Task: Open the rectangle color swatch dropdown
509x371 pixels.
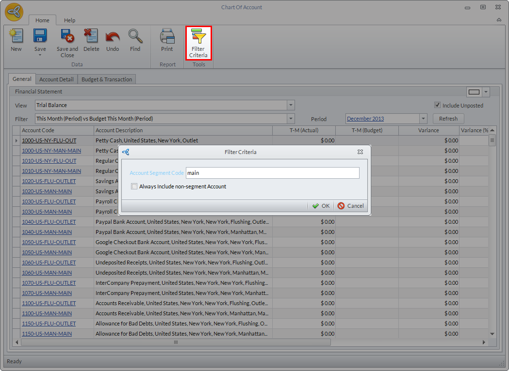Action: pos(486,92)
